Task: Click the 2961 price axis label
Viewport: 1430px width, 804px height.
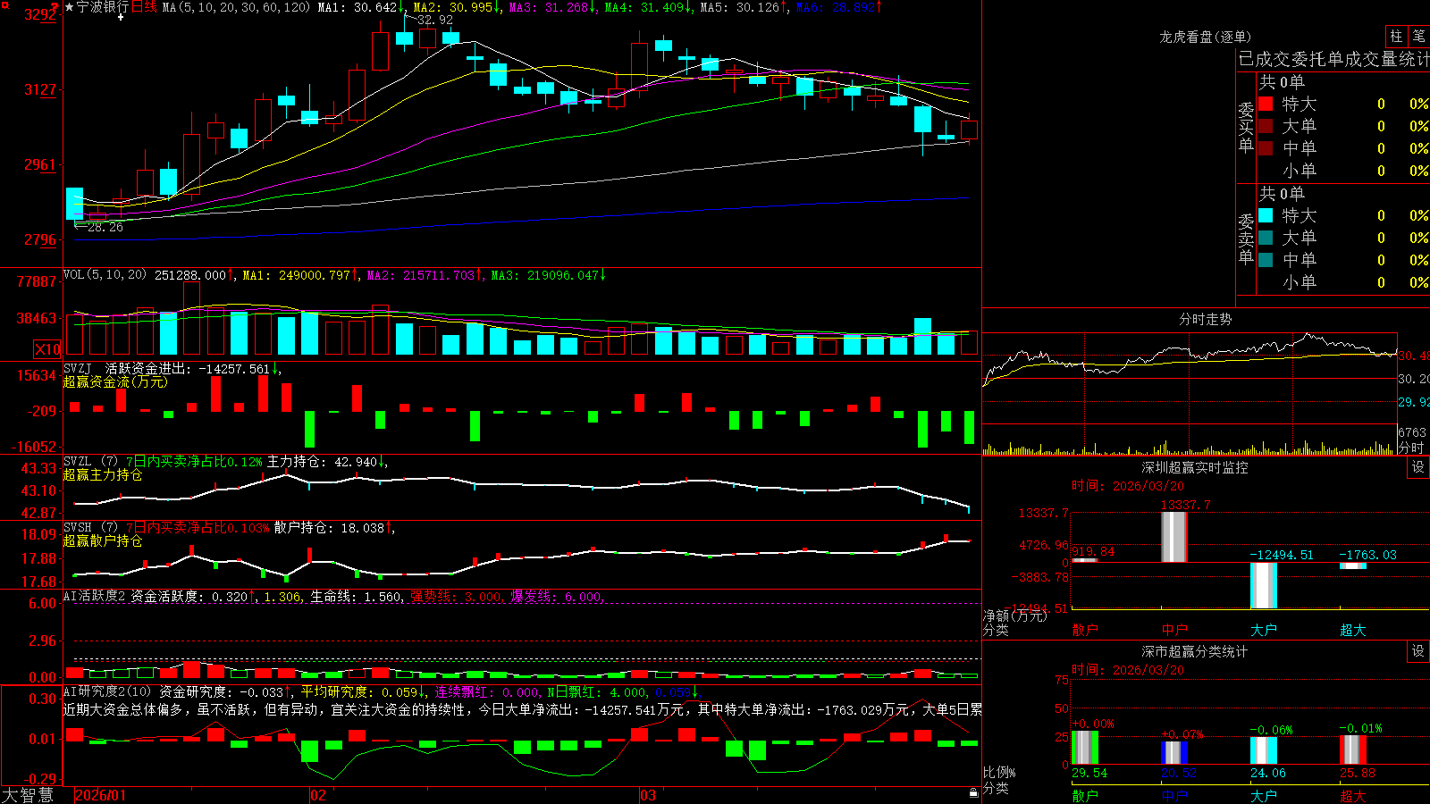Action: pyautogui.click(x=40, y=164)
